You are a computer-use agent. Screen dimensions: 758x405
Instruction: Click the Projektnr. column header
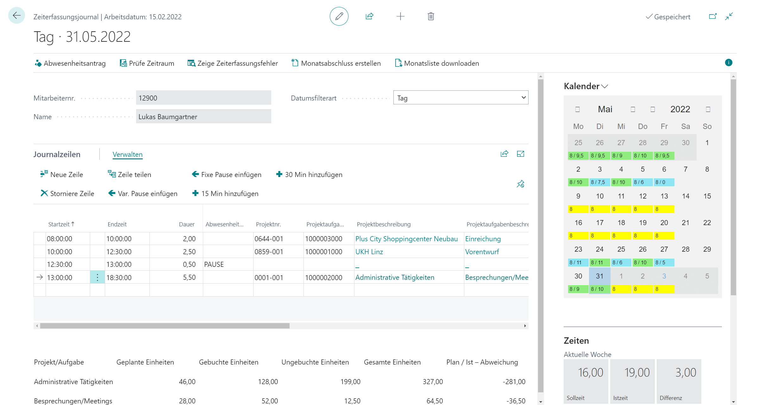(x=268, y=224)
